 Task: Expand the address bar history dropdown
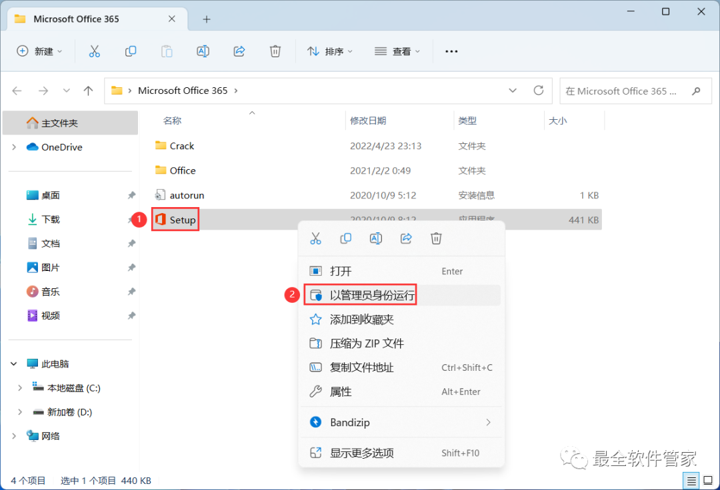tap(513, 91)
